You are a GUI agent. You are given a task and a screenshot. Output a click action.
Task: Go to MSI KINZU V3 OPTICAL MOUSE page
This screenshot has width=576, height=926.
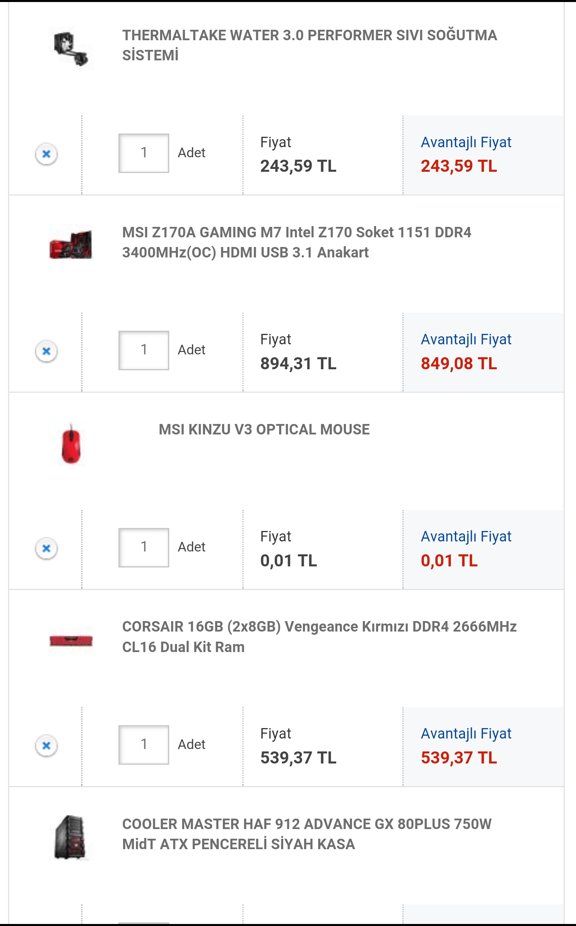(x=264, y=429)
